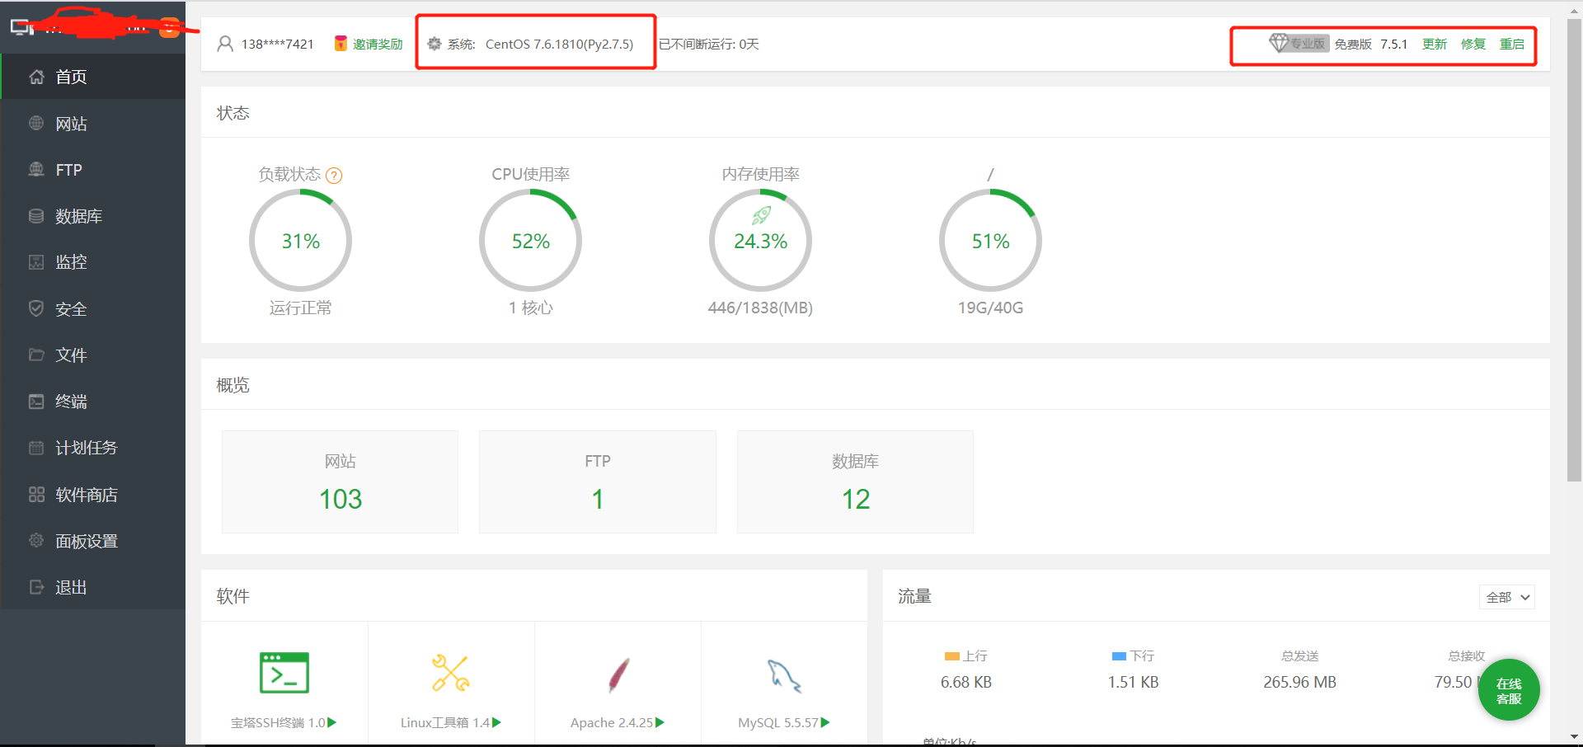
Task: Click the 上行 upstream legend marker
Action: 952,656
